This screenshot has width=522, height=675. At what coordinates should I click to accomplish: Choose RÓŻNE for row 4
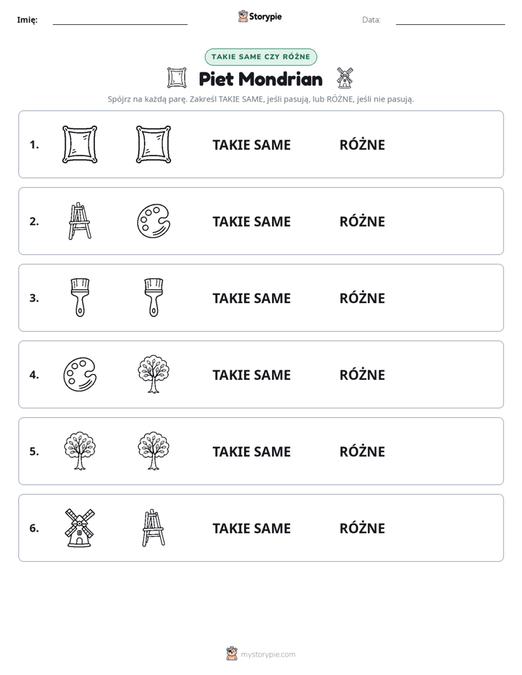point(362,375)
